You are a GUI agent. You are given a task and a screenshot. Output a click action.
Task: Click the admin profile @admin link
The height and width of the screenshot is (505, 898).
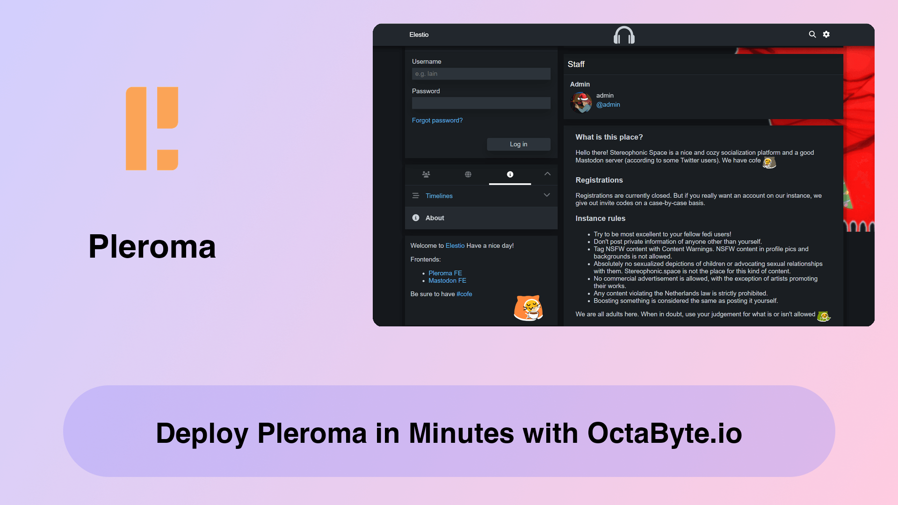[x=608, y=104]
